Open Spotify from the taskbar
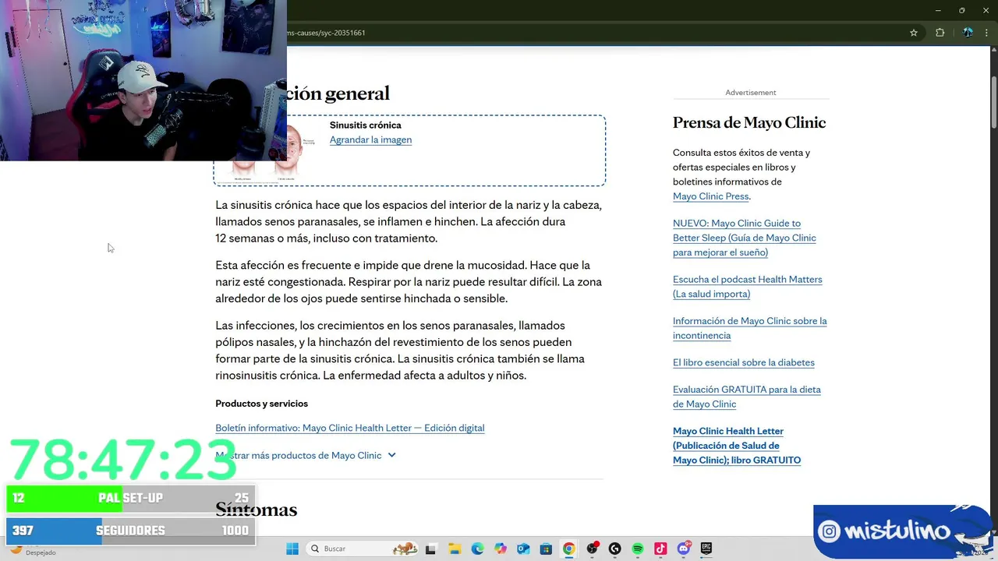Screen dimensions: 998x561 coord(637,549)
